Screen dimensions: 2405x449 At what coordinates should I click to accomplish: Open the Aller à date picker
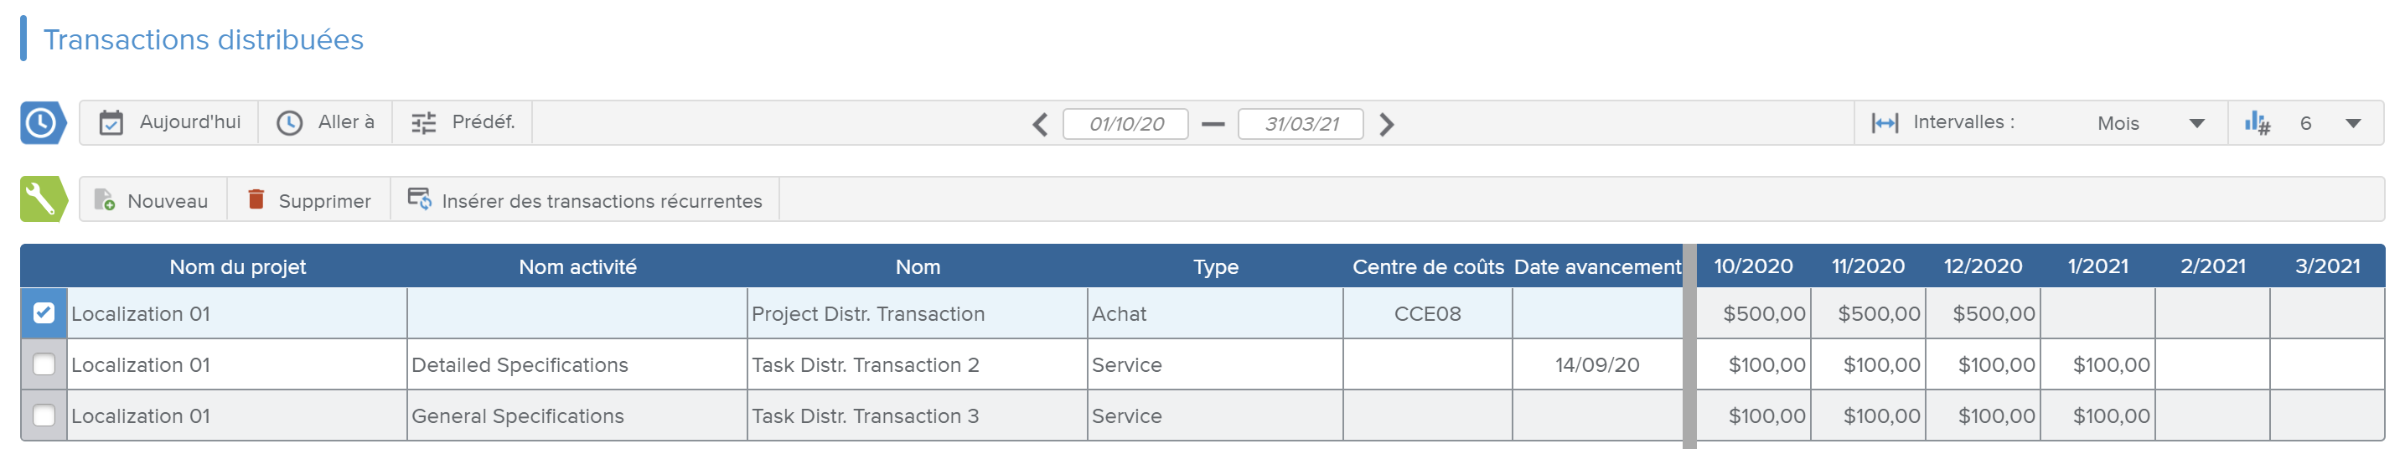pyautogui.click(x=326, y=123)
